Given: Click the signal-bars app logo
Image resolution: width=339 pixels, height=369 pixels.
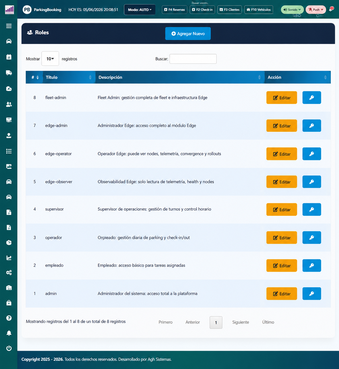Looking at the screenshot, I should [x=9, y=10].
